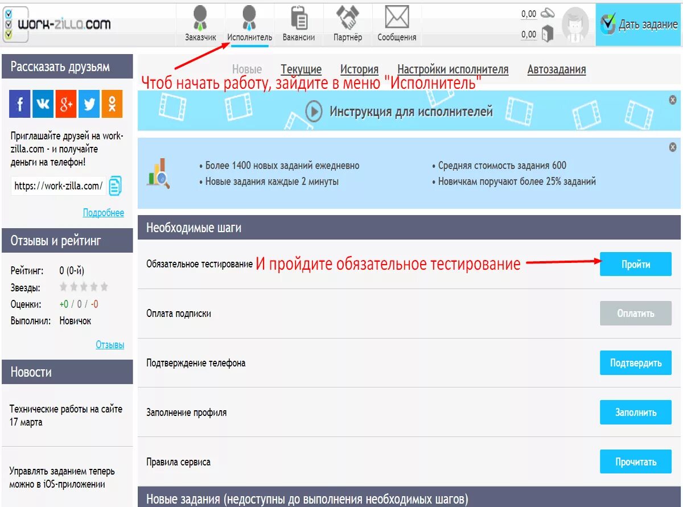Open the Настройки исполнителя tab
The height and width of the screenshot is (507, 683).
(x=453, y=69)
